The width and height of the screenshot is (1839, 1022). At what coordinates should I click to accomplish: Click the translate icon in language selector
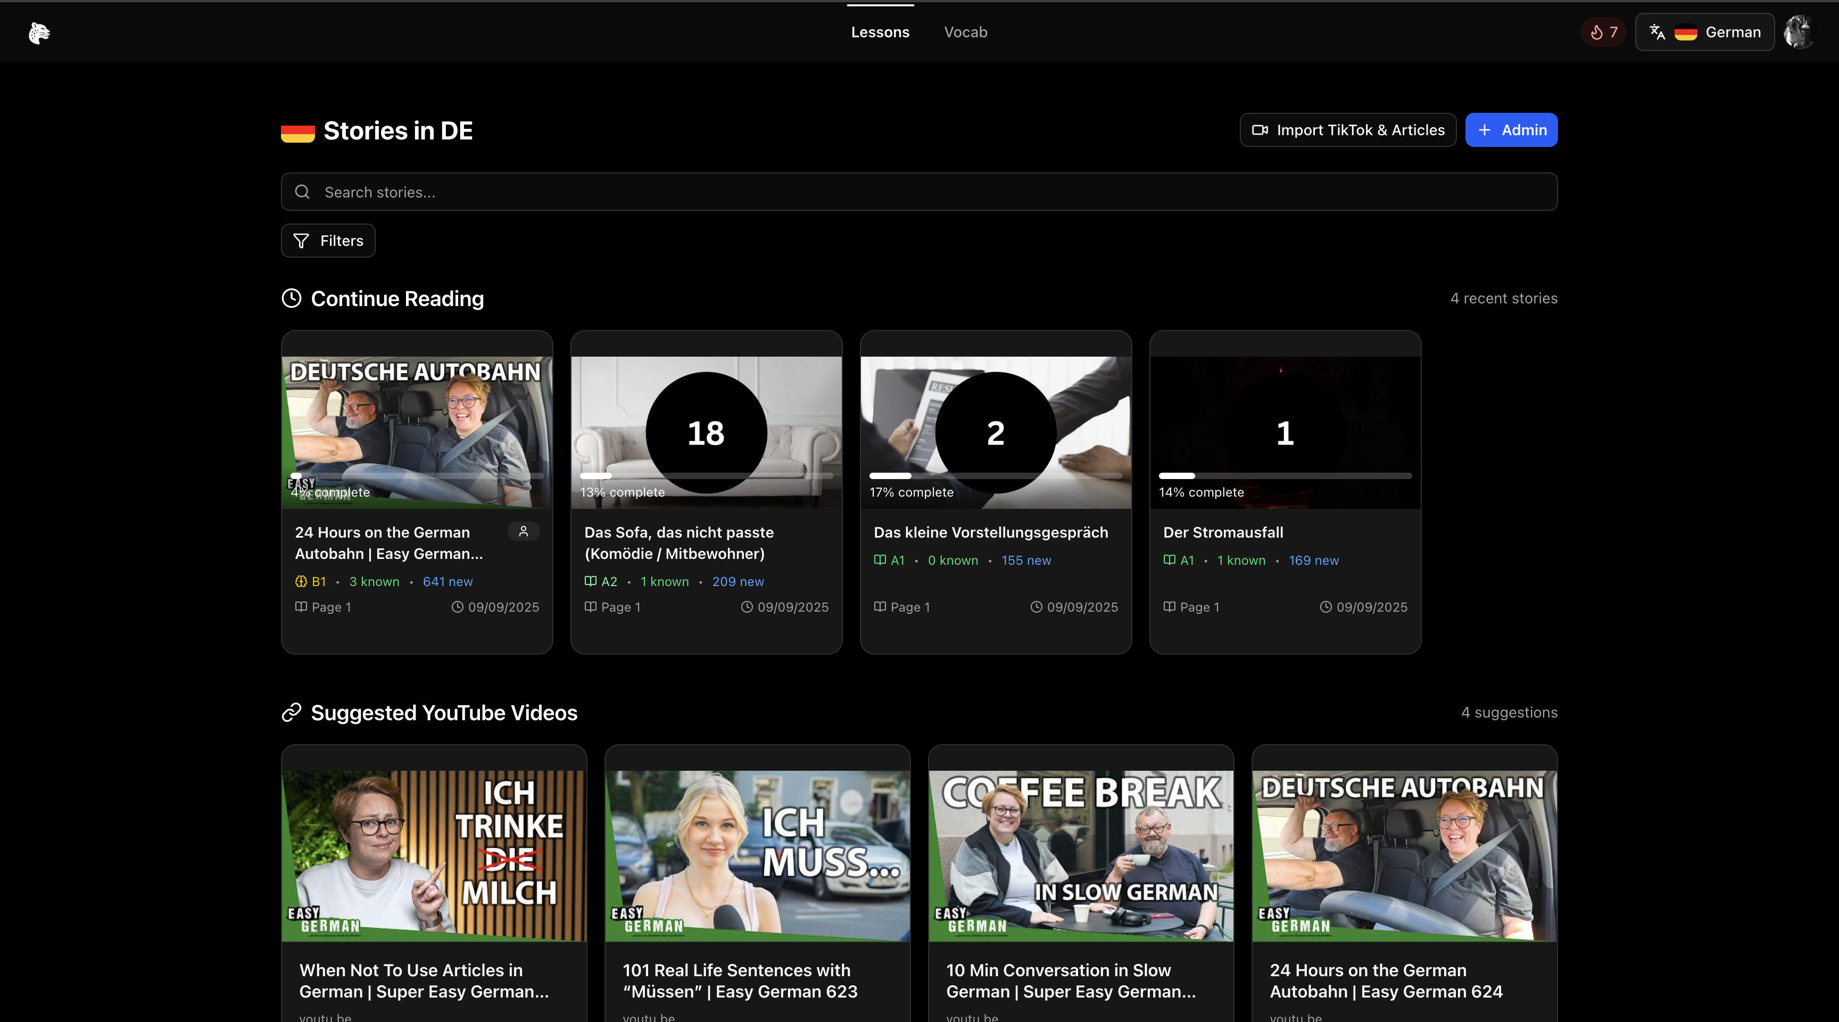coord(1657,32)
